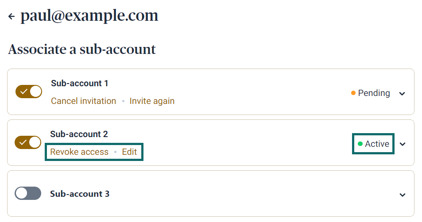Expand Sub-account 2 details chevron
The image size is (422, 222).
[x=402, y=144]
